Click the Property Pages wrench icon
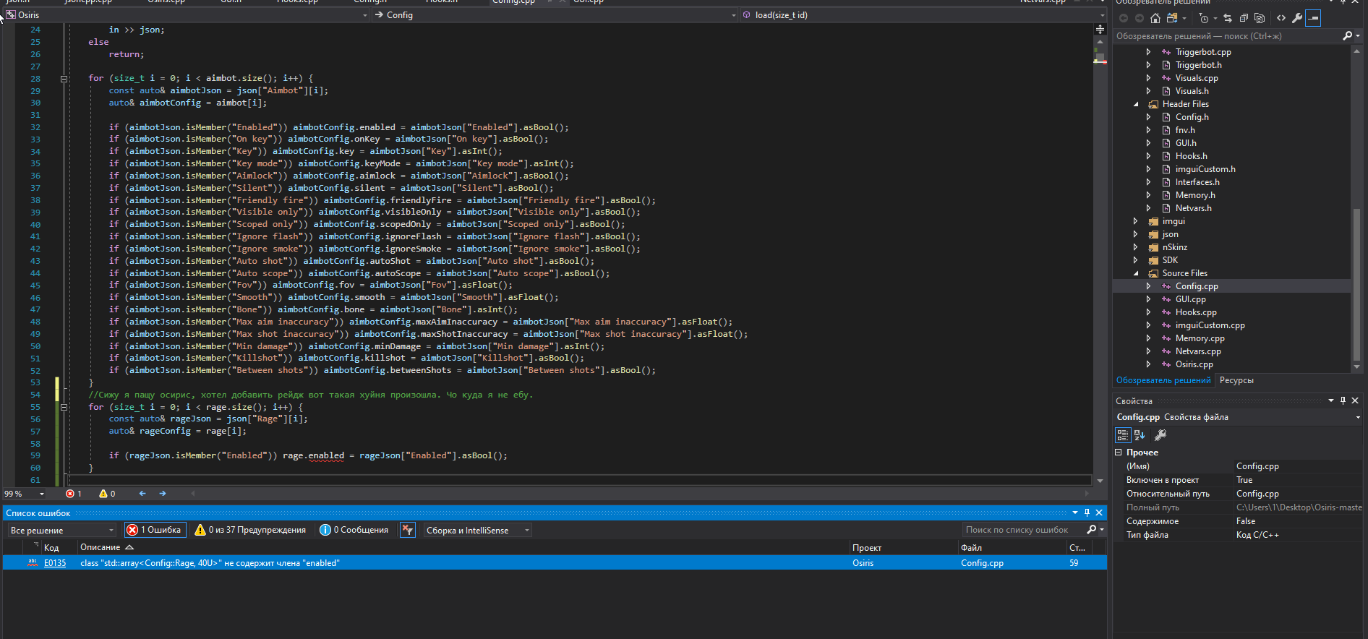Image resolution: width=1368 pixels, height=639 pixels. [x=1160, y=435]
